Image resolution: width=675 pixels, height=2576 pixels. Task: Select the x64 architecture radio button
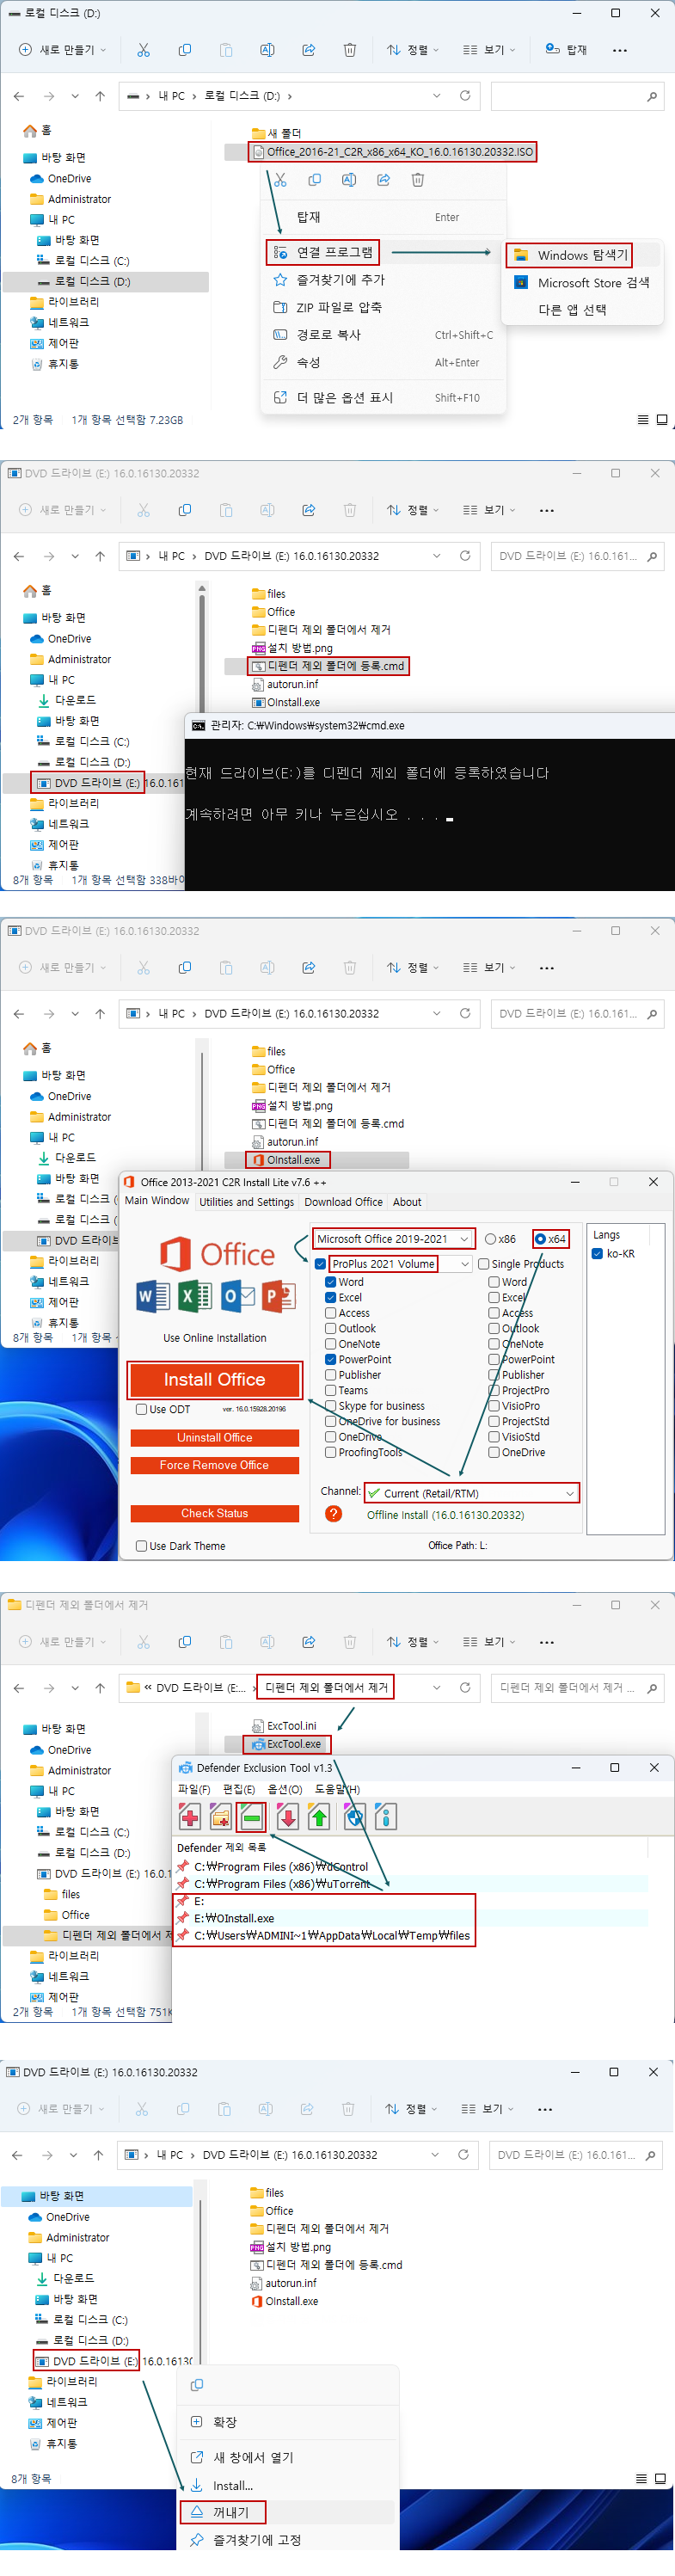coord(541,1239)
